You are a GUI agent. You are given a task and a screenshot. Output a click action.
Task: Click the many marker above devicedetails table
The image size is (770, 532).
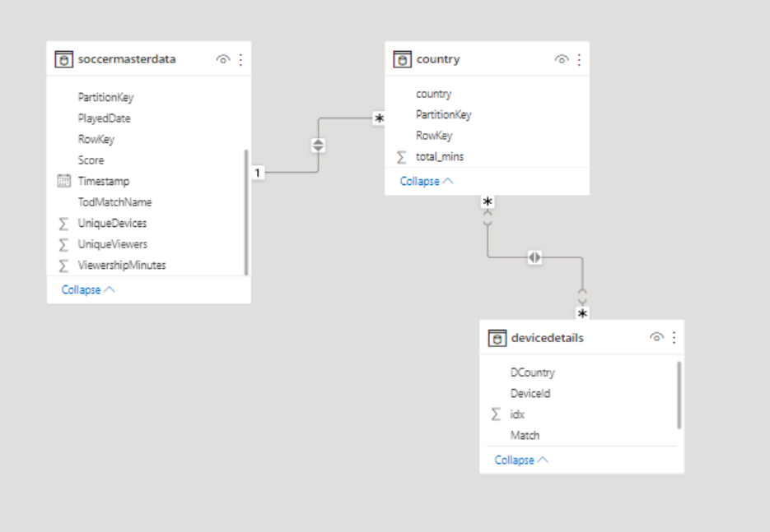click(x=582, y=312)
